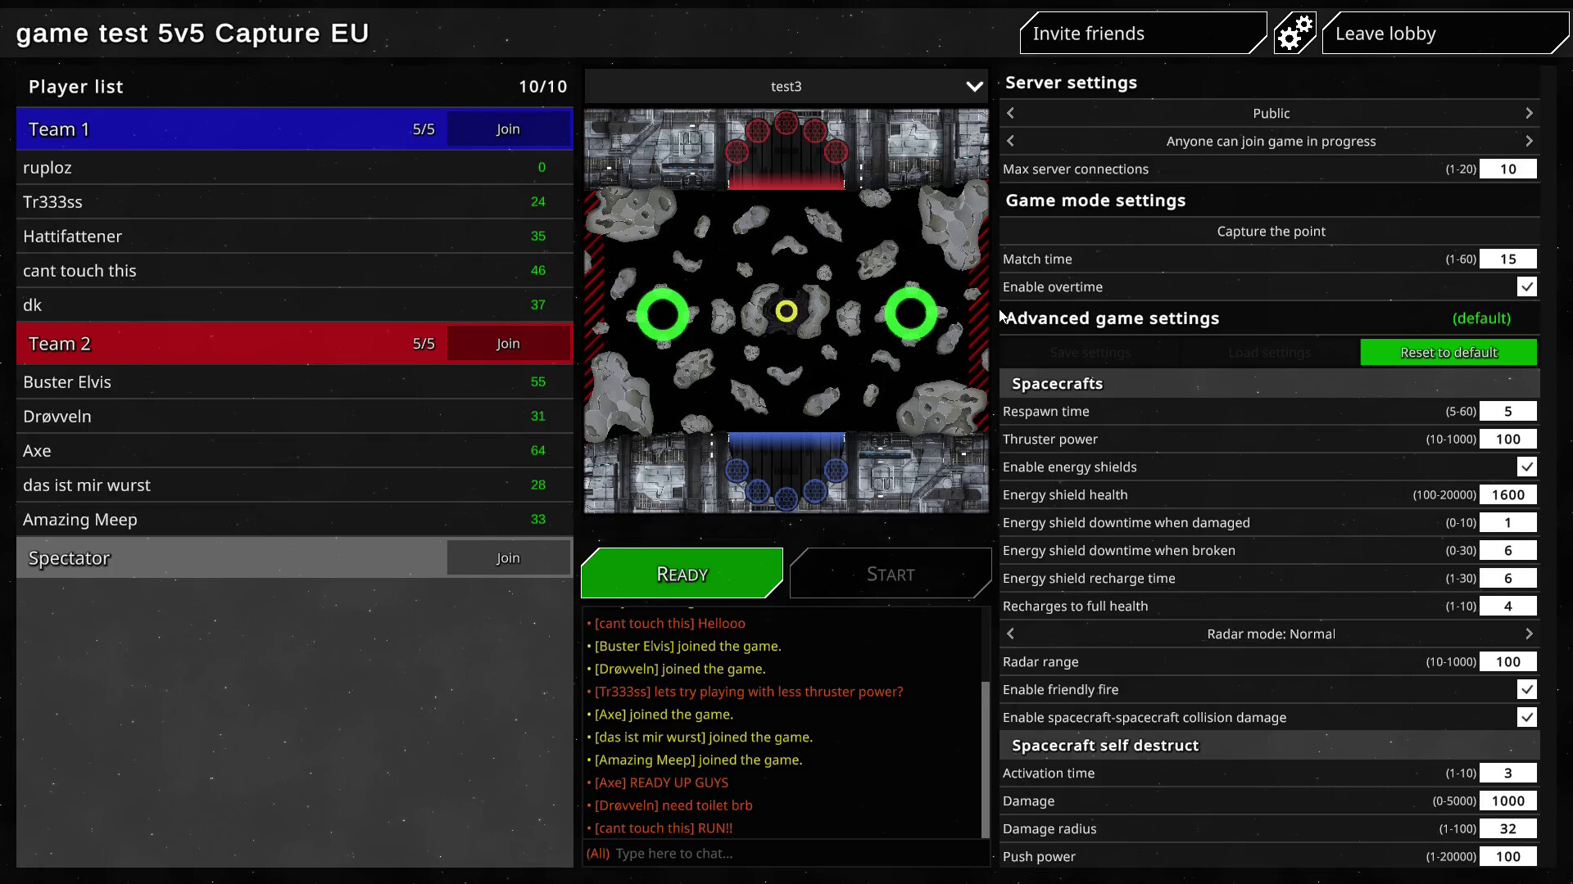Turn off Enable friendly fire

click(1527, 689)
